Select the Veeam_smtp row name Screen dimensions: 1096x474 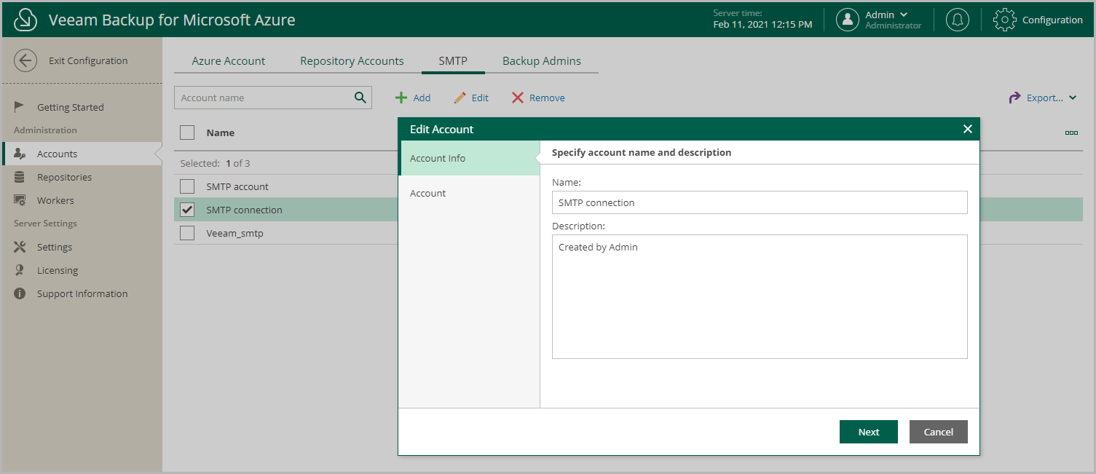pyautogui.click(x=234, y=233)
